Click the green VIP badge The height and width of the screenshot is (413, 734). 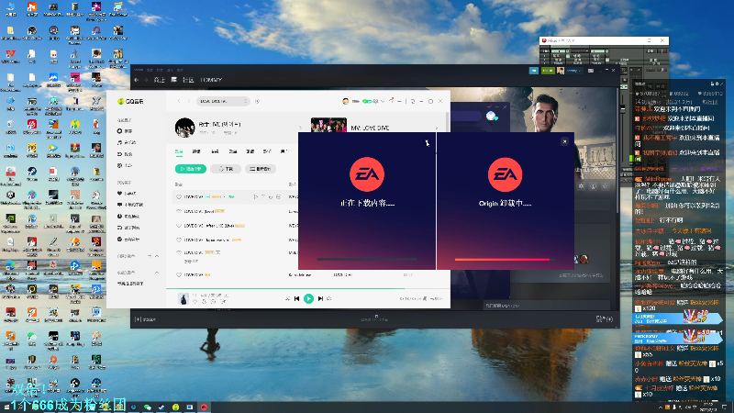point(368,101)
